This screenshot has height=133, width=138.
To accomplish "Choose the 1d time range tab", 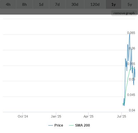I will click(41, 4).
